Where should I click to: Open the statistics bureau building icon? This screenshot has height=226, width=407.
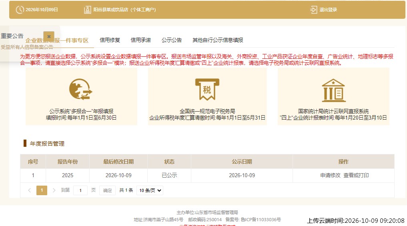333,90
